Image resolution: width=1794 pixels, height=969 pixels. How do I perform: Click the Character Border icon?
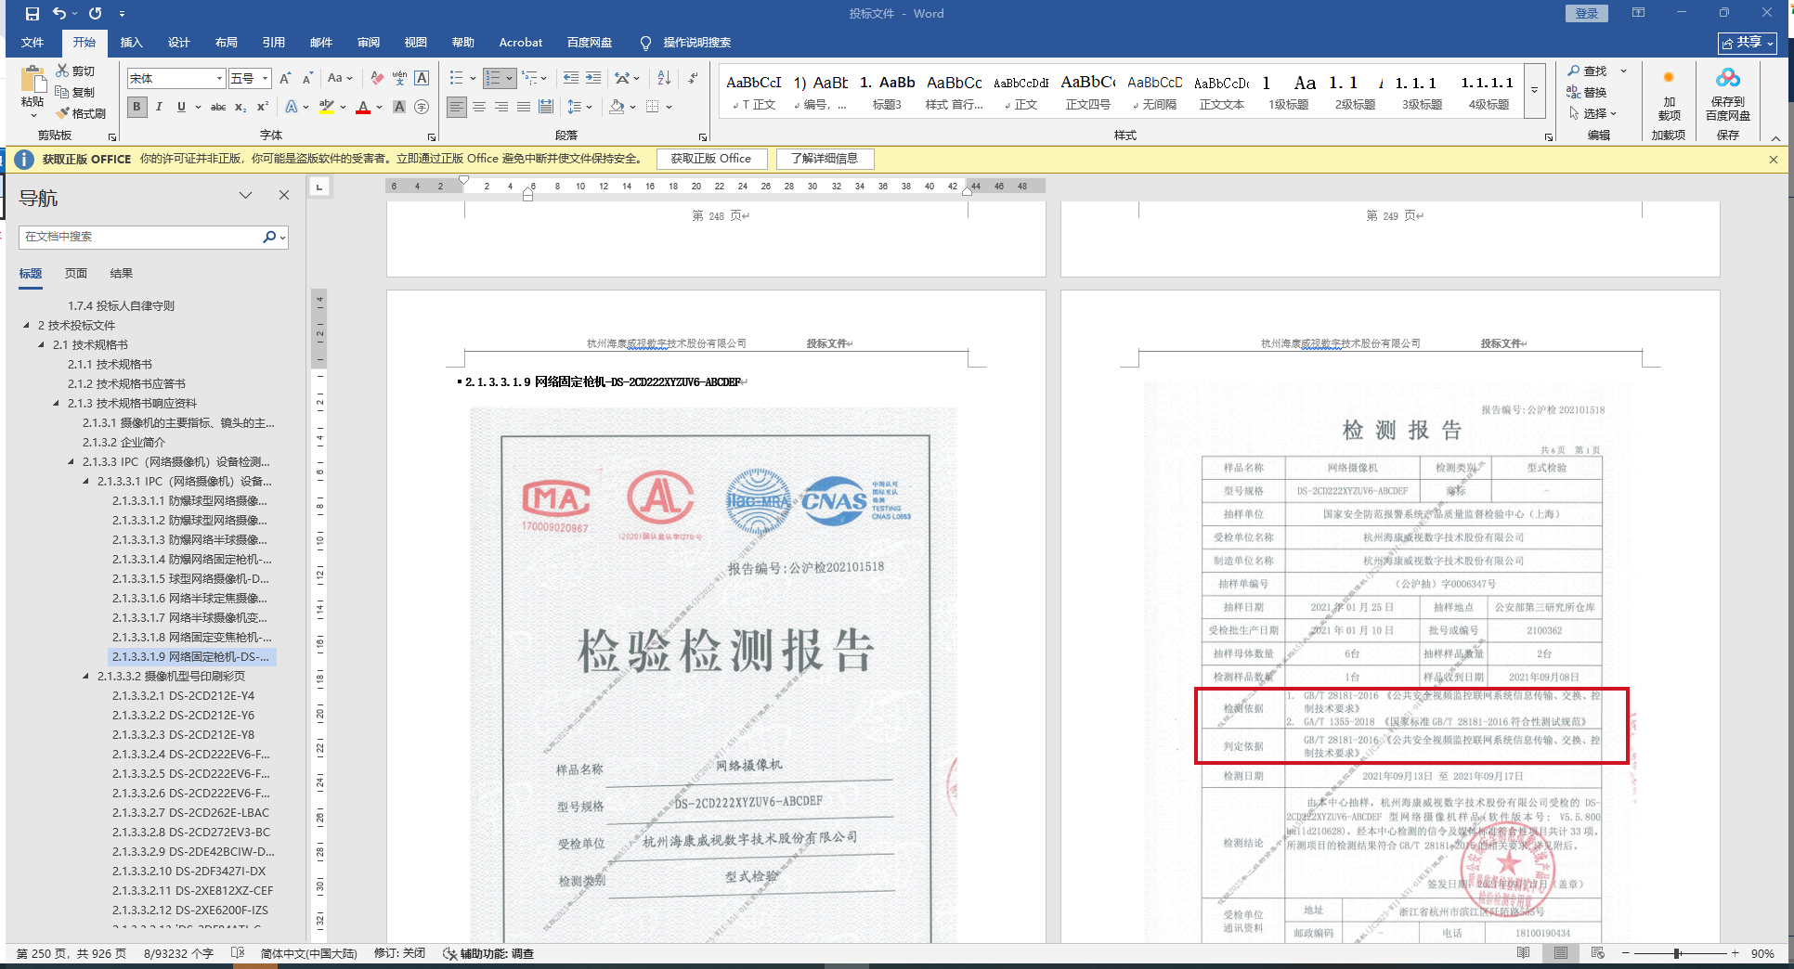point(422,79)
